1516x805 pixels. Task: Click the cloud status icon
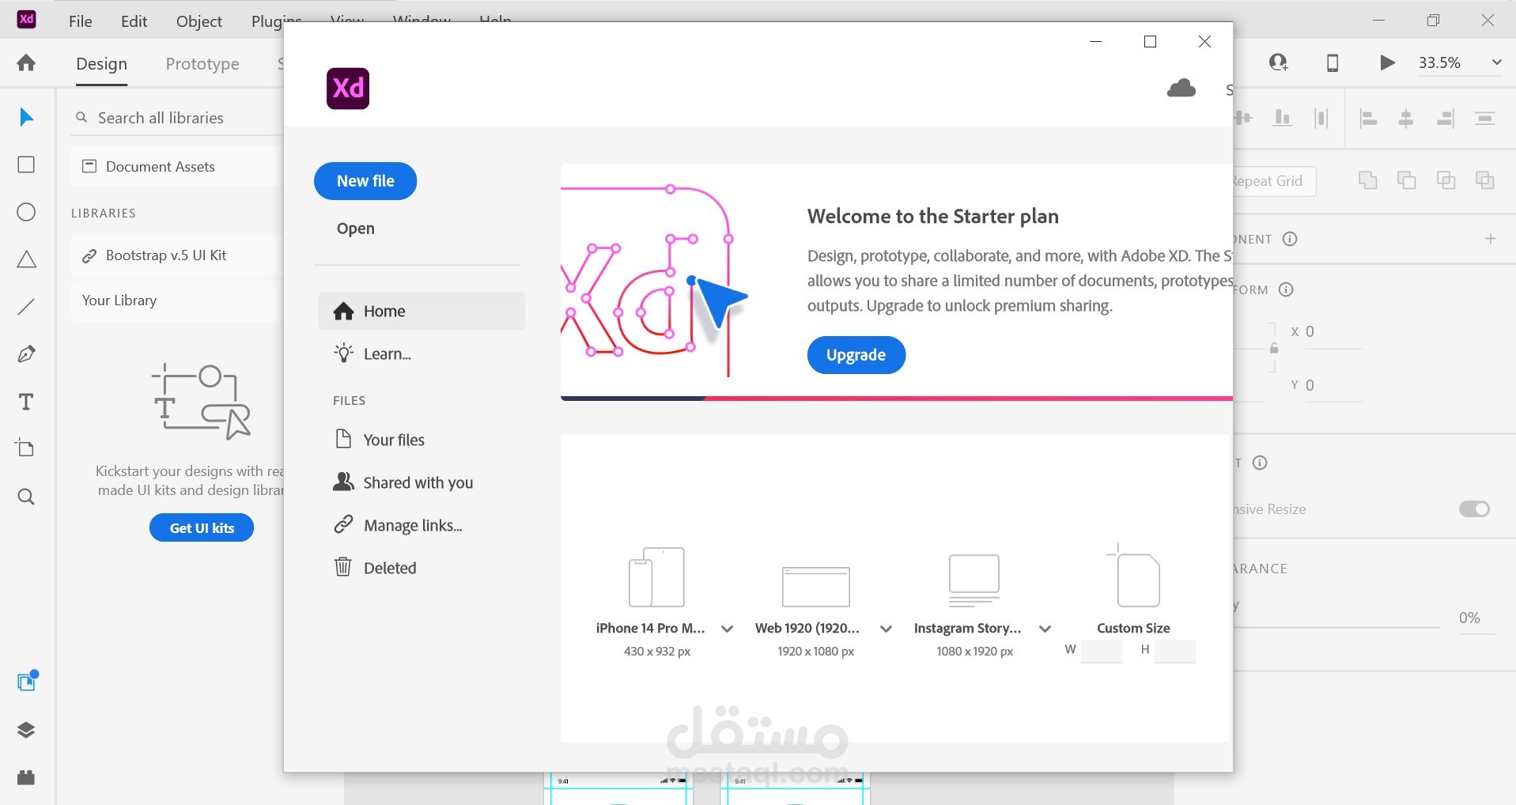coord(1181,88)
